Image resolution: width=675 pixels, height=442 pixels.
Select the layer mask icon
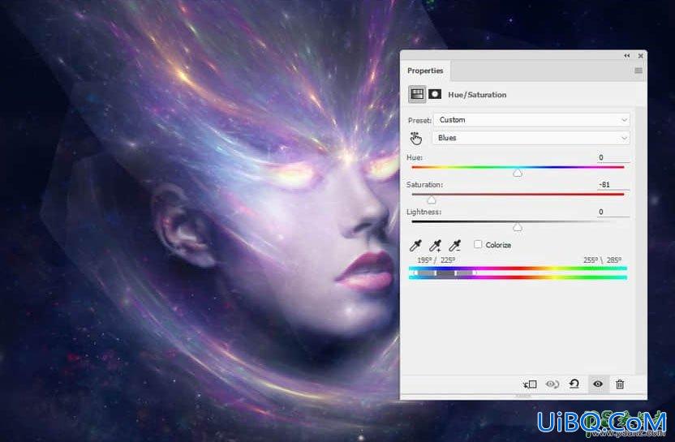point(435,94)
